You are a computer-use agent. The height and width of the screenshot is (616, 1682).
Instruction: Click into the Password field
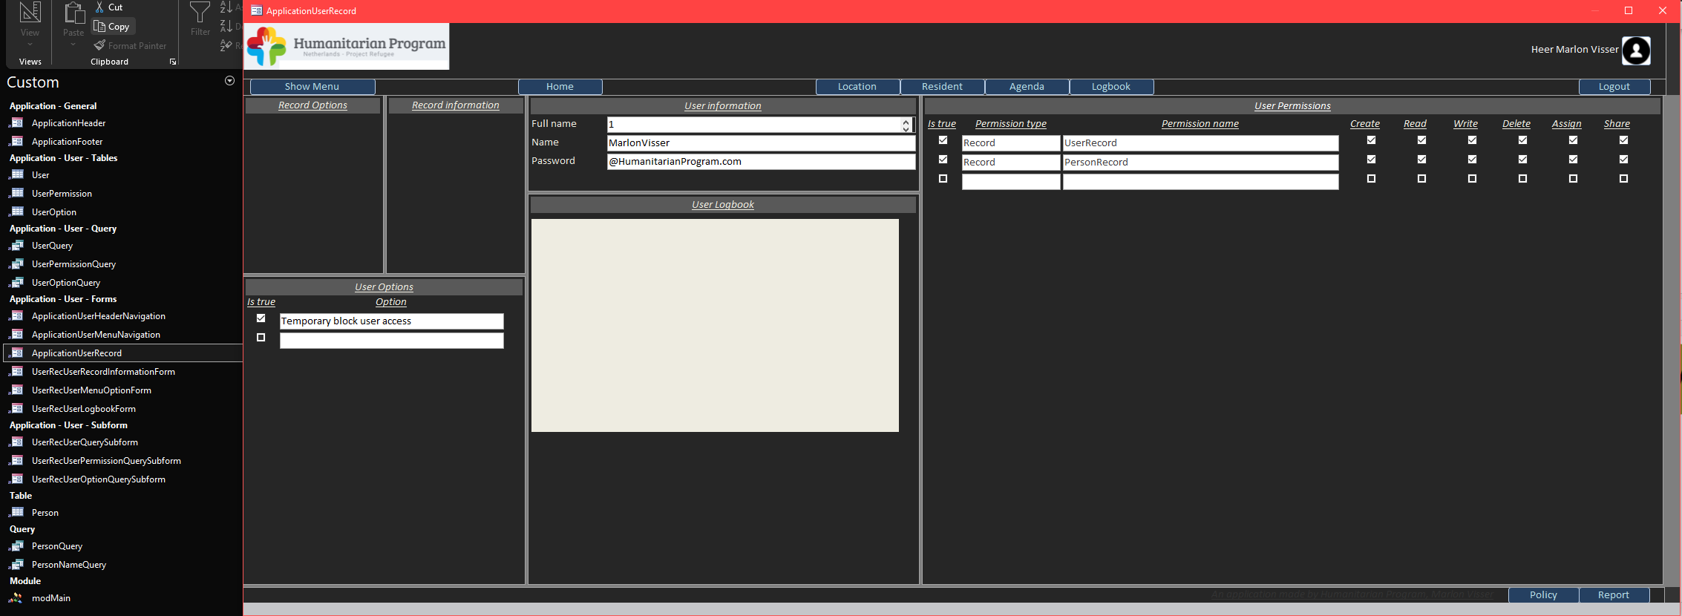(761, 162)
